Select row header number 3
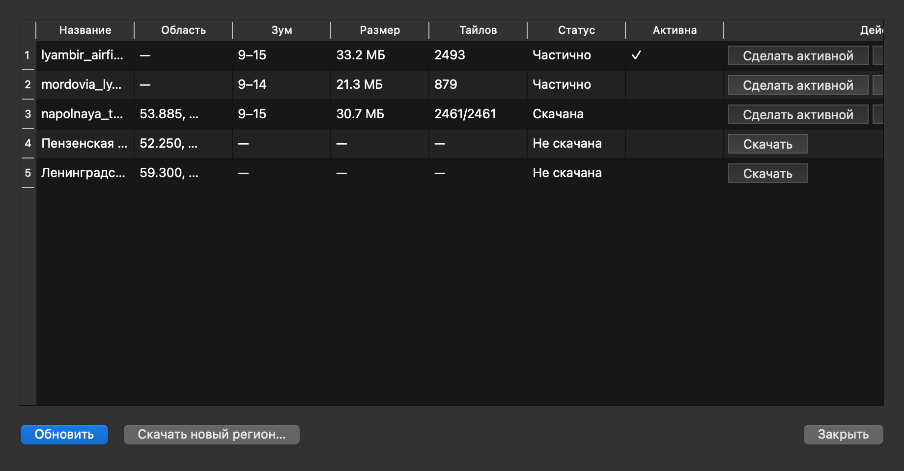Viewport: 904px width, 471px height. pos(28,114)
